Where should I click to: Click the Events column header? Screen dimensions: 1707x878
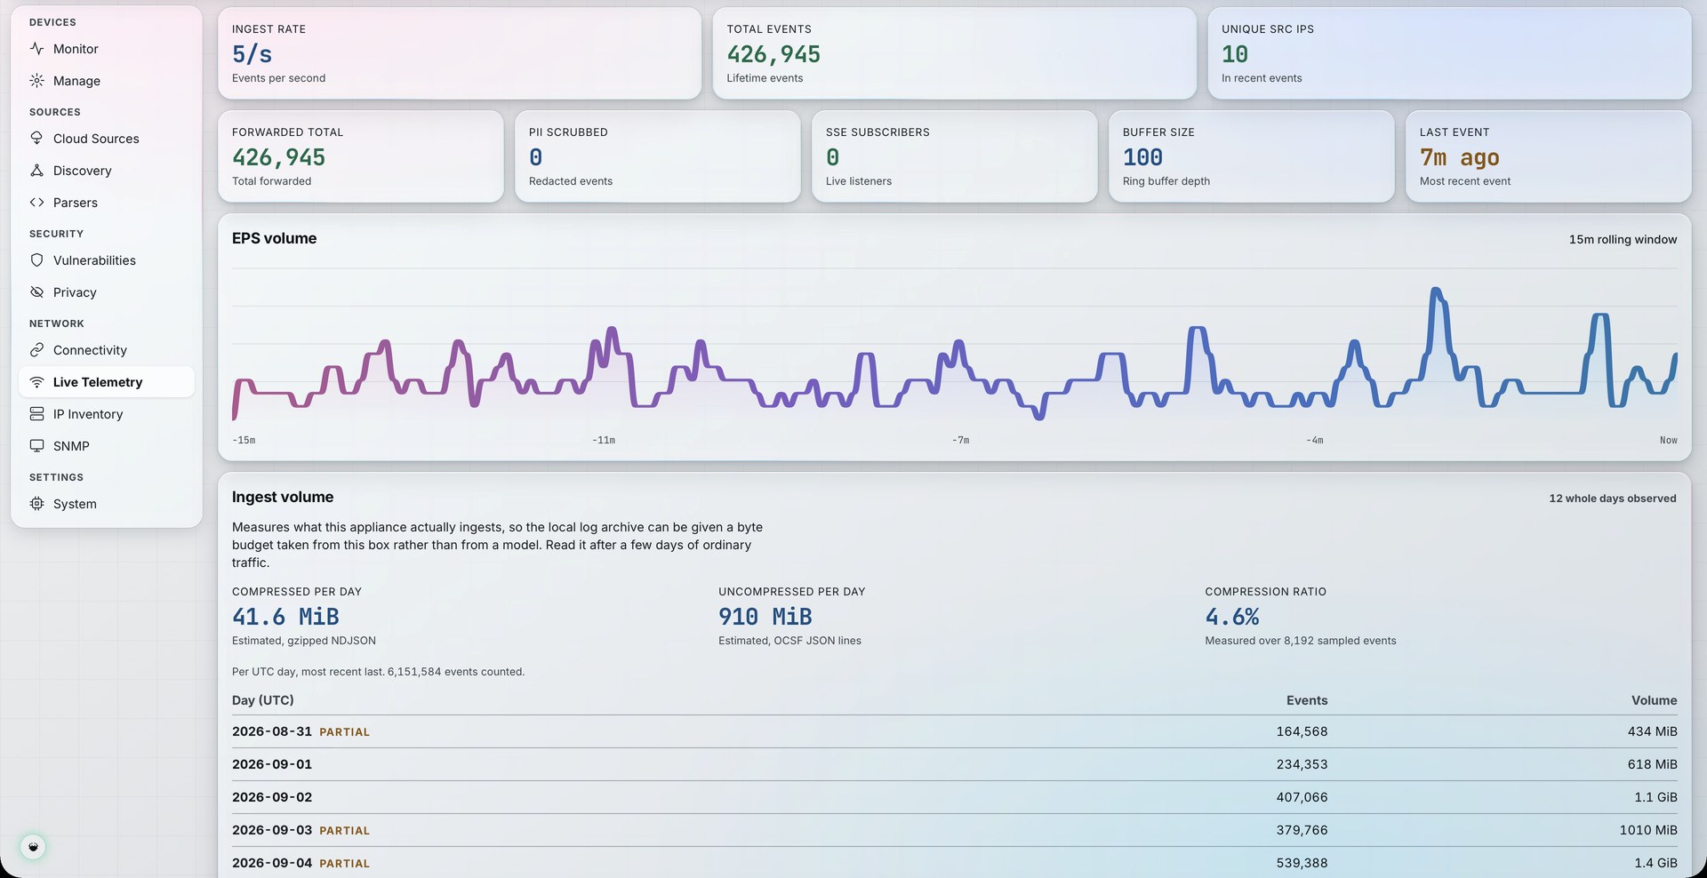coord(1307,700)
